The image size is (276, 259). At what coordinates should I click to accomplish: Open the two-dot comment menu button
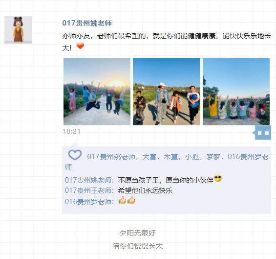click(x=263, y=133)
